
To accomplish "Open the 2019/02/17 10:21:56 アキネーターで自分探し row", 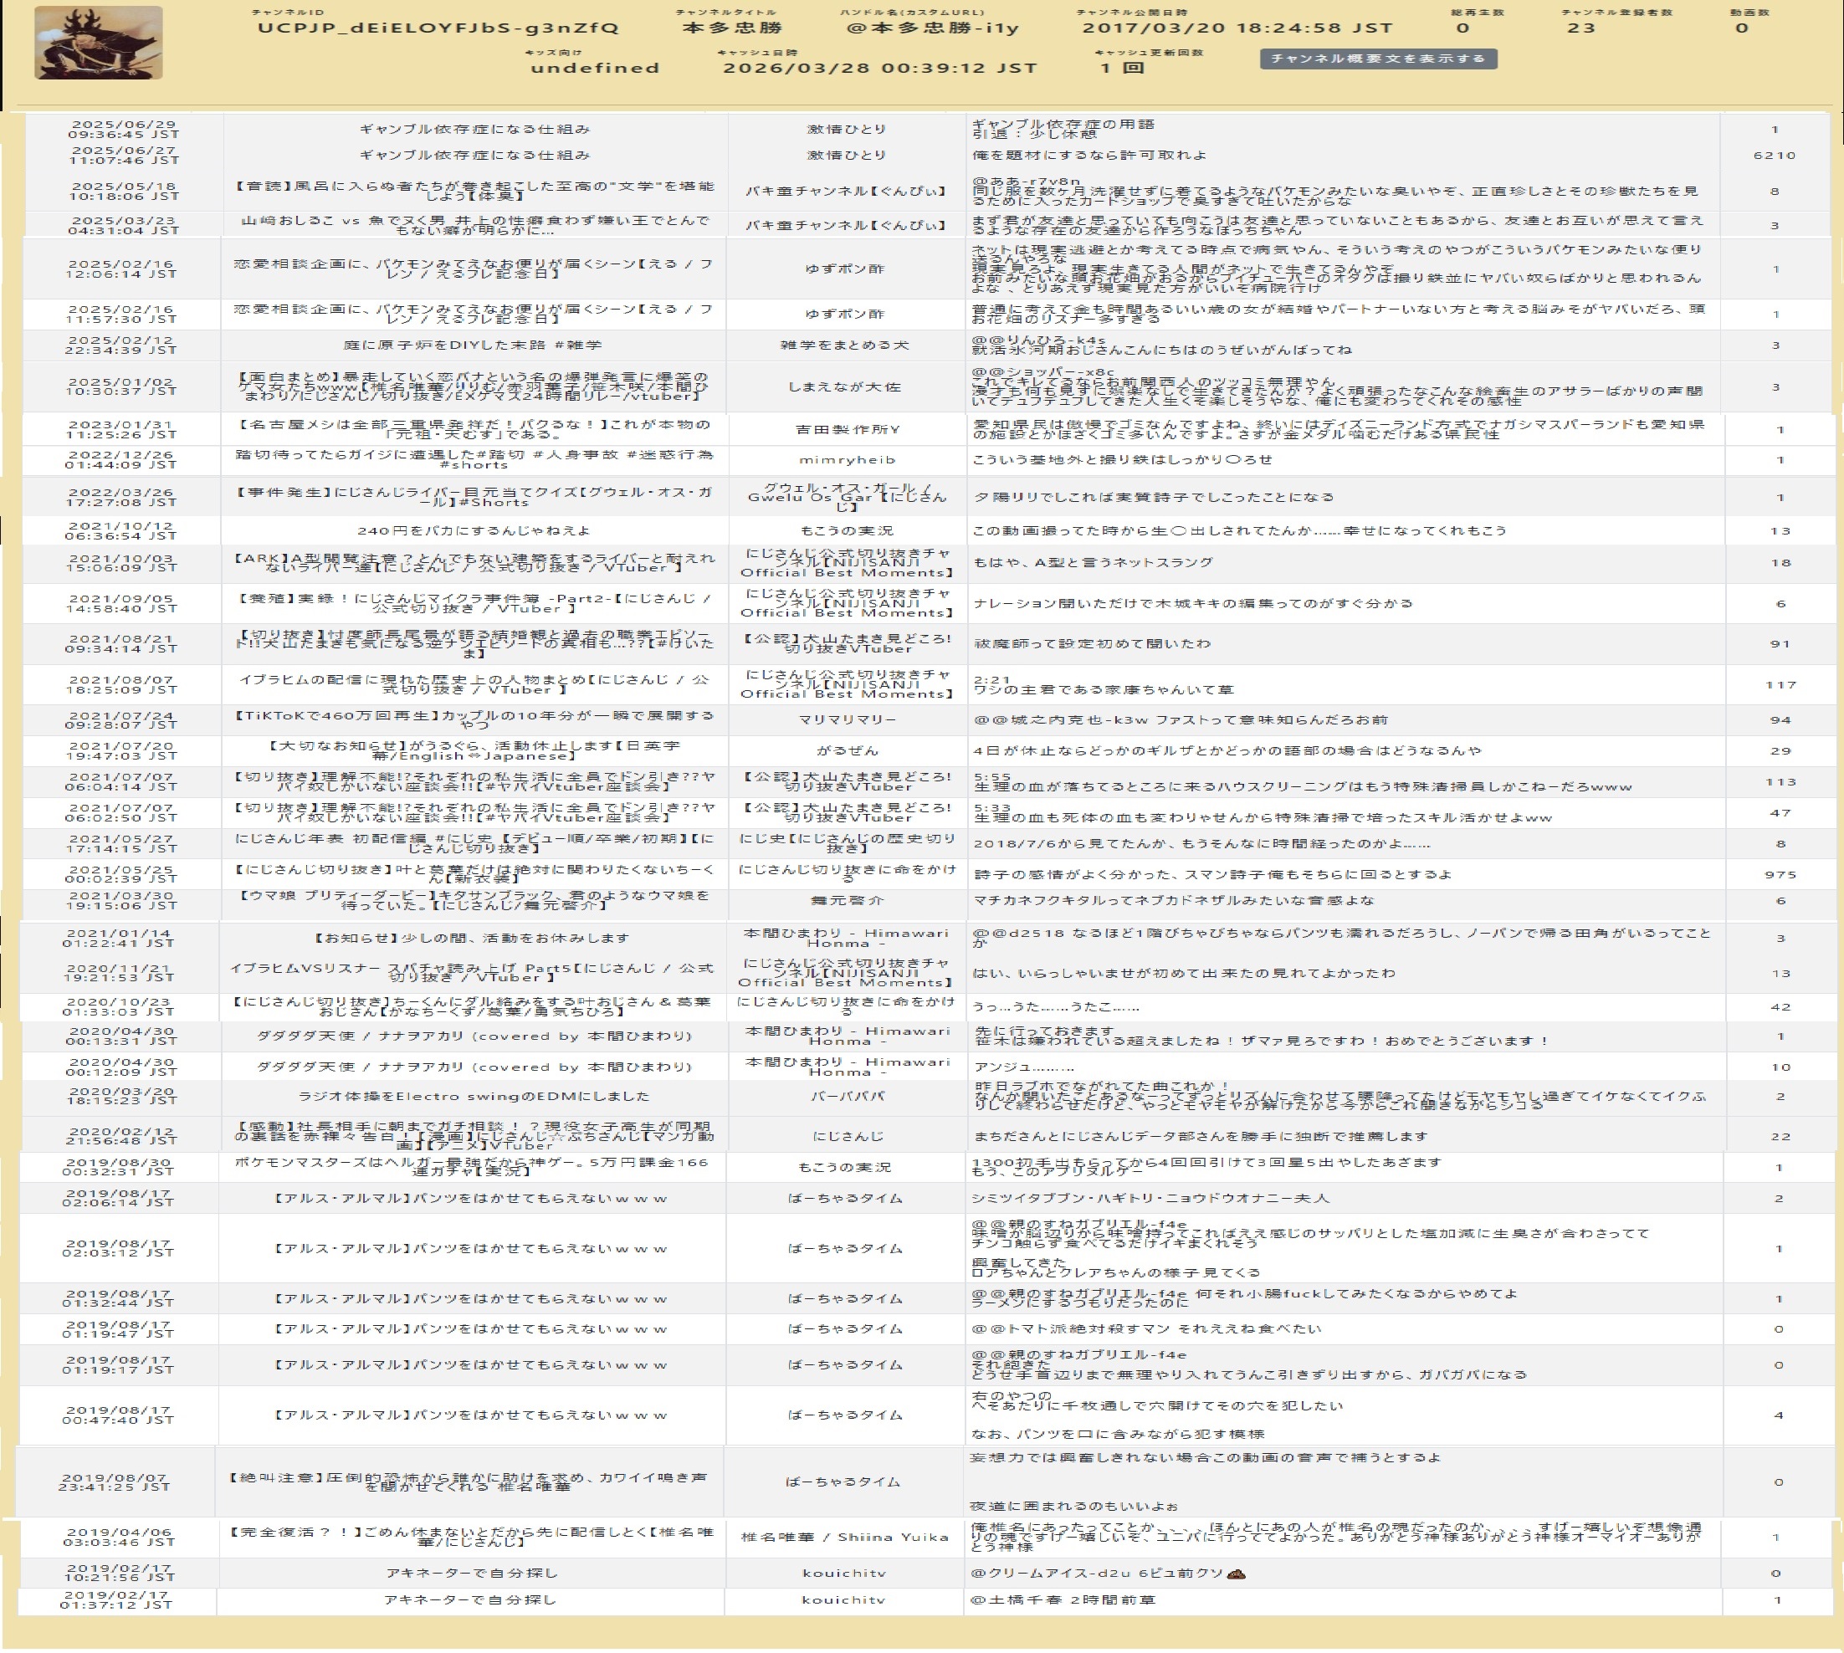I will (471, 1573).
